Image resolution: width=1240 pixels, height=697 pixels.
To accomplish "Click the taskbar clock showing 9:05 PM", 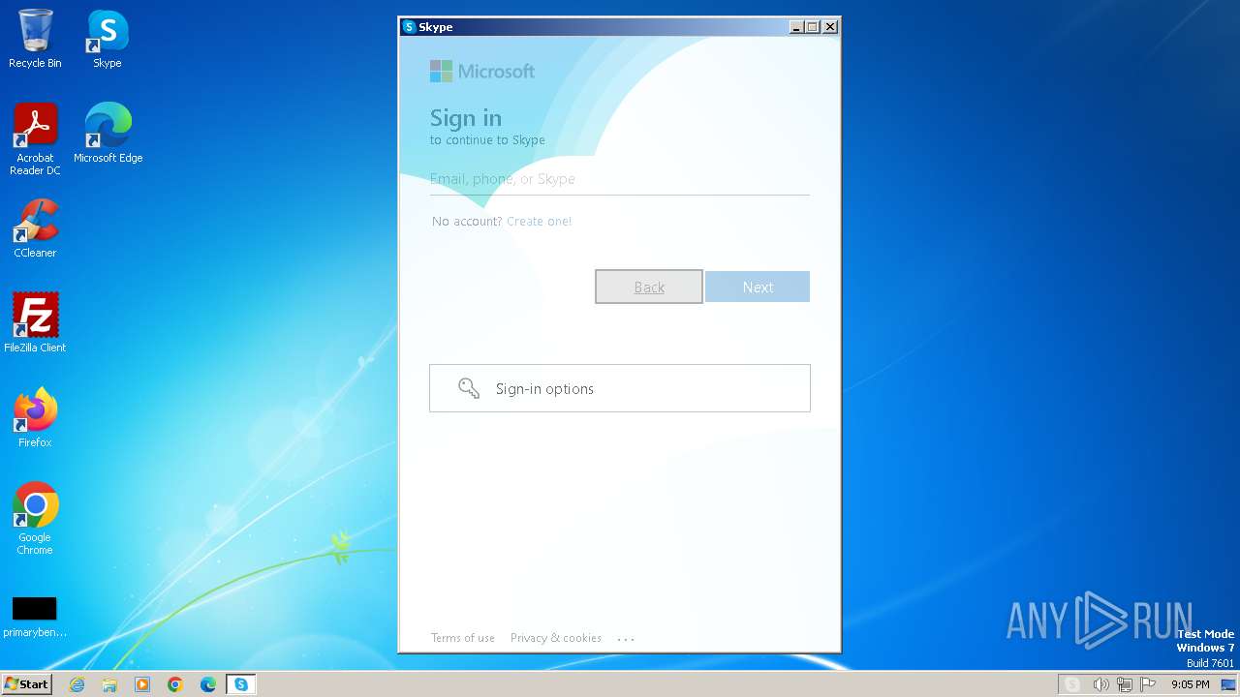I will point(1190,684).
